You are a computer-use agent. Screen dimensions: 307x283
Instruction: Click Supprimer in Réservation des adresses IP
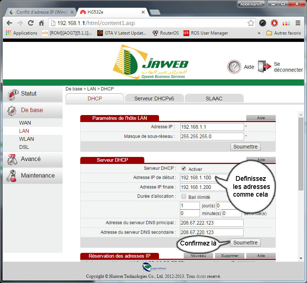click(x=230, y=256)
